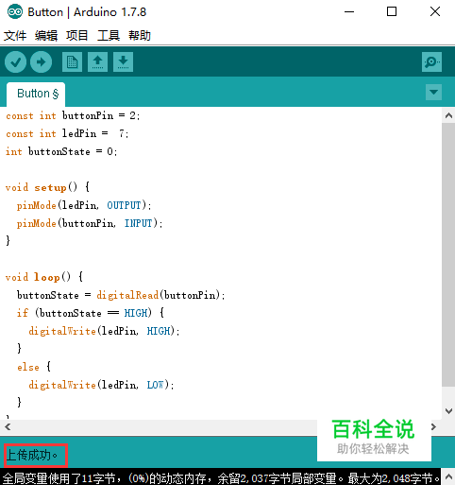455x485 pixels.
Task: Click editor scrollbar down arrow
Action: [x=448, y=411]
